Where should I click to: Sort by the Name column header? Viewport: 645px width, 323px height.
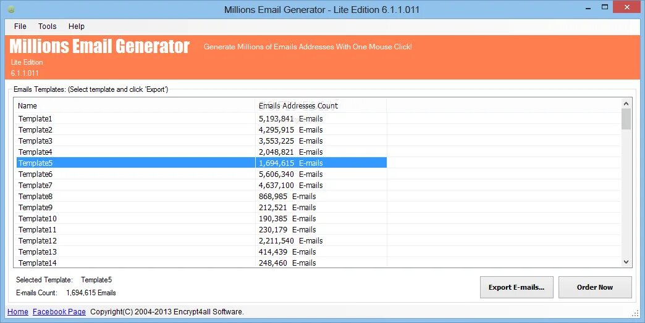tap(136, 106)
